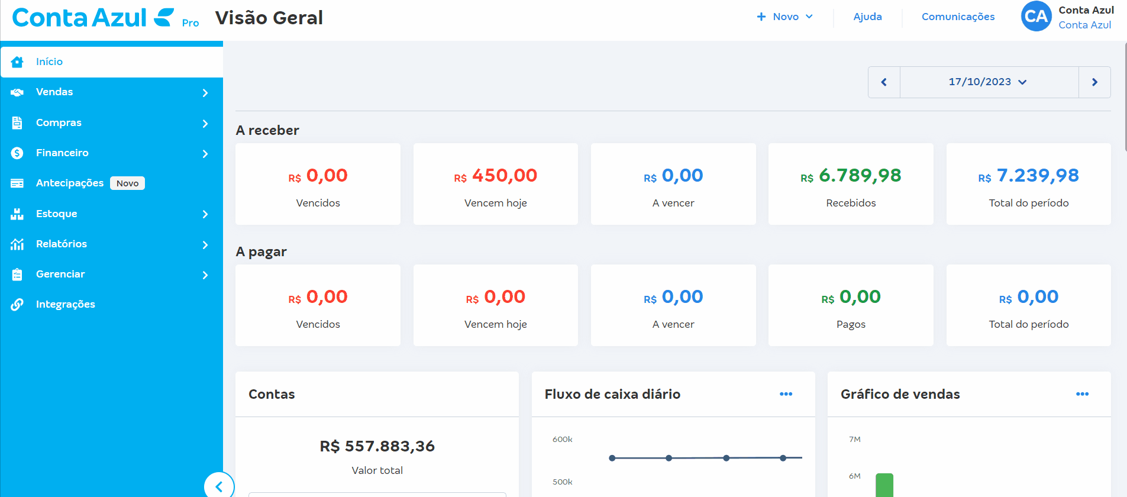Open Comunicações in the top bar

pos(958,17)
